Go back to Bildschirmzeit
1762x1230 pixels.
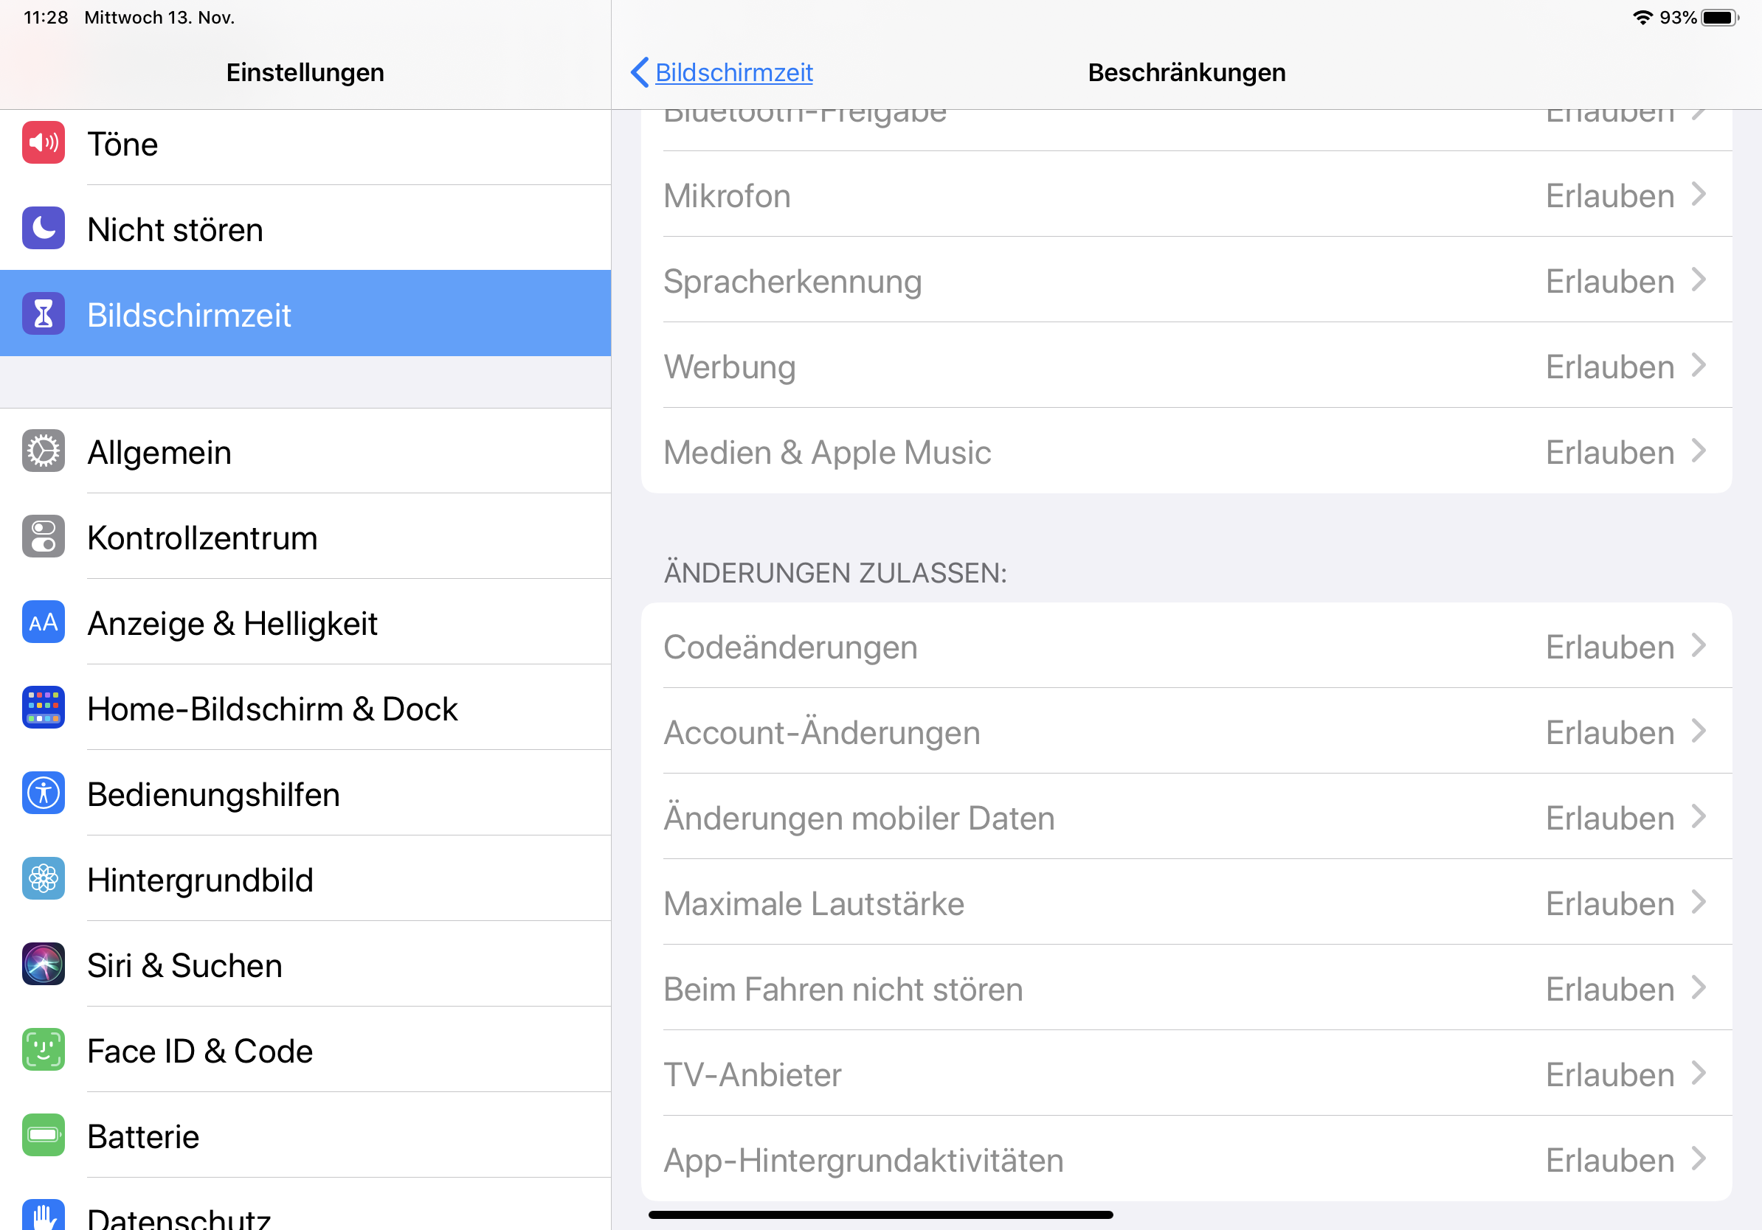(x=722, y=72)
